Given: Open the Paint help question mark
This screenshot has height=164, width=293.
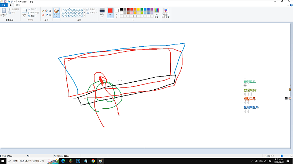Looking at the screenshot, I should (291, 5).
